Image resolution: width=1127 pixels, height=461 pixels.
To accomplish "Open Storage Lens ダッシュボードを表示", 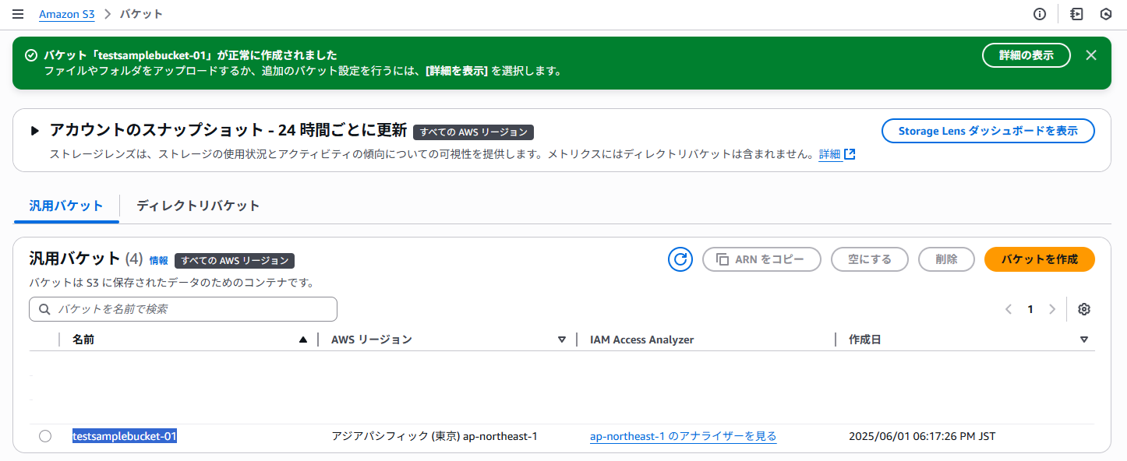I will pyautogui.click(x=988, y=131).
